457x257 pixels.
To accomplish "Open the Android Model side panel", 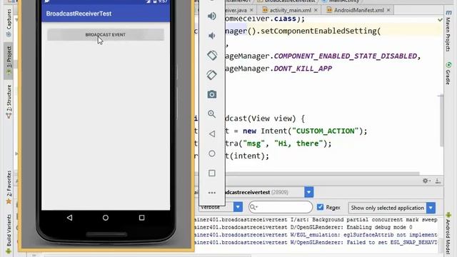I will click(x=448, y=233).
